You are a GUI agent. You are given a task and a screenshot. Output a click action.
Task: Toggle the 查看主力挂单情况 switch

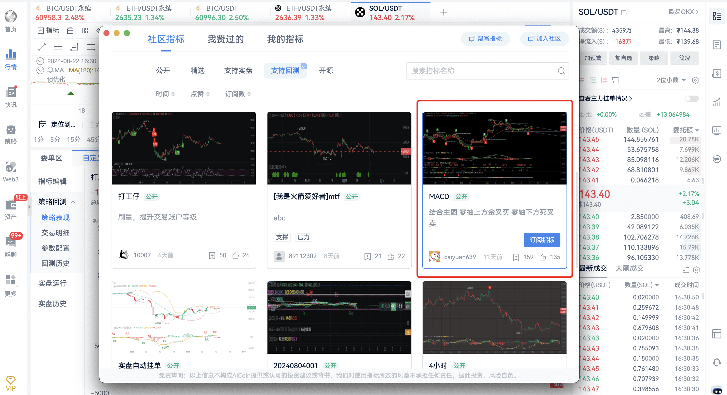[691, 99]
